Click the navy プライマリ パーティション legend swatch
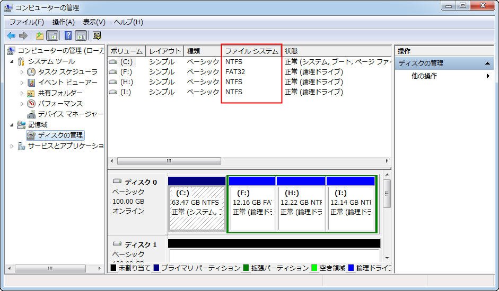This screenshot has height=291, width=499. pyautogui.click(x=156, y=268)
